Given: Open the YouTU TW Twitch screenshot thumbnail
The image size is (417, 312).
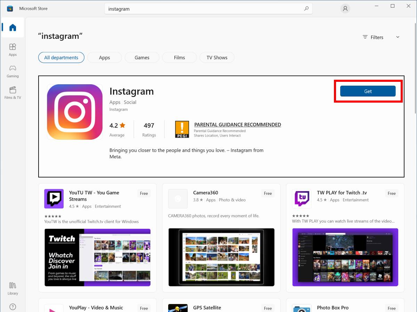Looking at the screenshot, I should 97,257.
